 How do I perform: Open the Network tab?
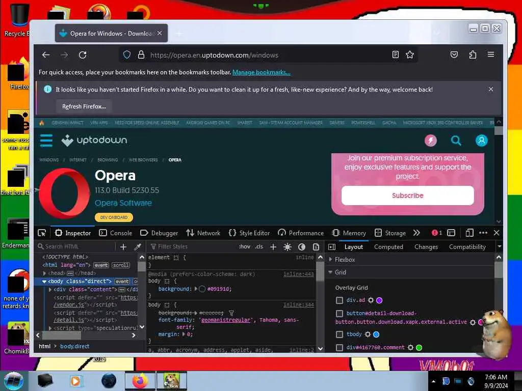click(203, 233)
